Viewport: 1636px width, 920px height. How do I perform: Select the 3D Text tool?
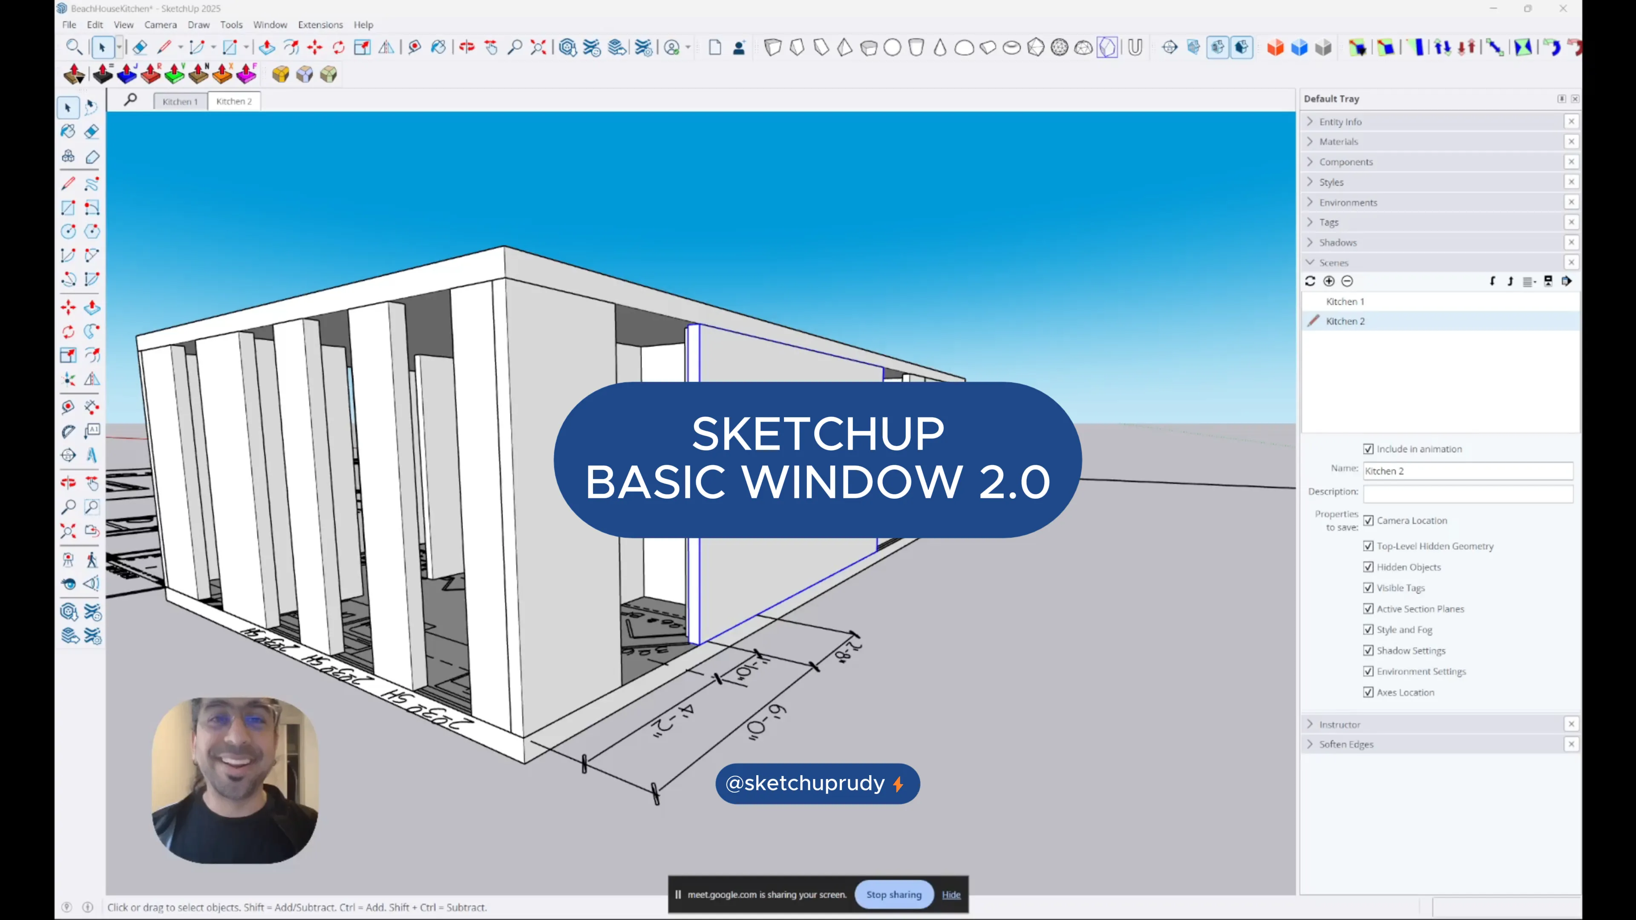[92, 455]
